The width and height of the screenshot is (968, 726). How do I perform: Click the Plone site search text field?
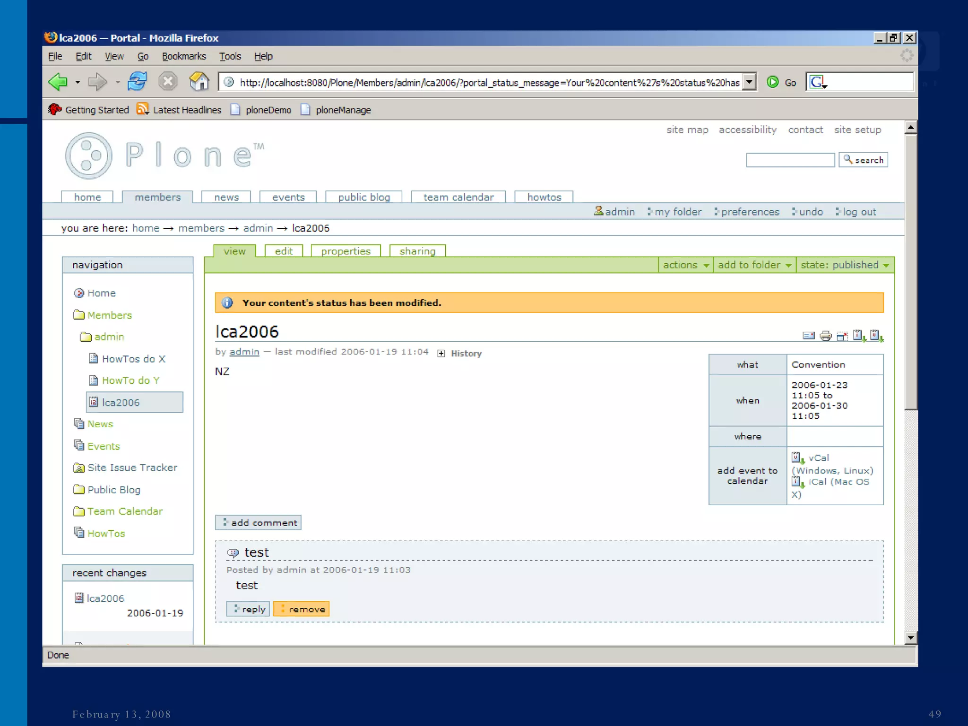[x=790, y=160]
